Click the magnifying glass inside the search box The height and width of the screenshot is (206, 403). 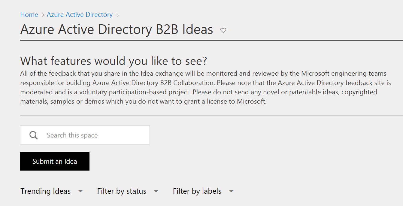33,135
